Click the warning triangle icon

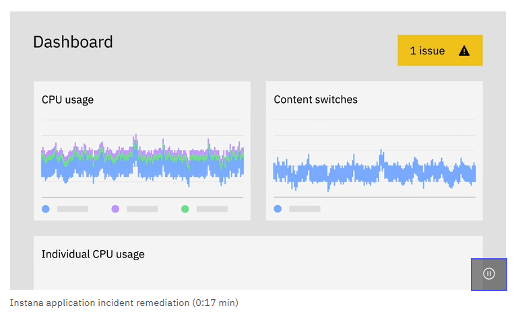point(464,50)
